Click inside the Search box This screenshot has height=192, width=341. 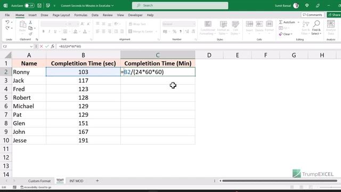click(180, 5)
